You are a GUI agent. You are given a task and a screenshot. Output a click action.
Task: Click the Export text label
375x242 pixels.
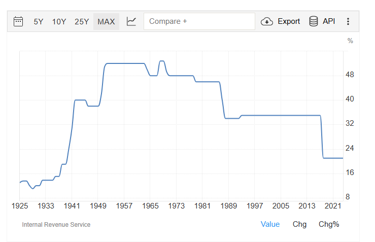tap(289, 21)
